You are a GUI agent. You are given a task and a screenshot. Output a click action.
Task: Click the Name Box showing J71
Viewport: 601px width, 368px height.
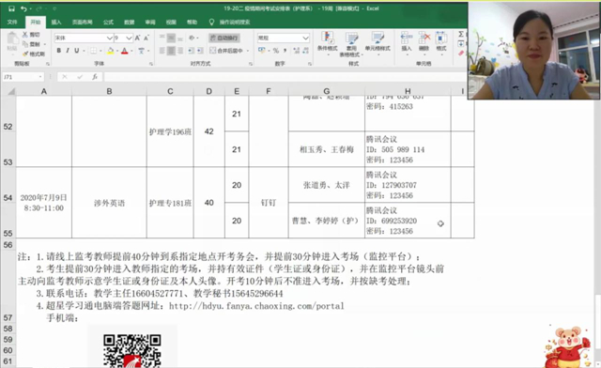tap(23, 77)
